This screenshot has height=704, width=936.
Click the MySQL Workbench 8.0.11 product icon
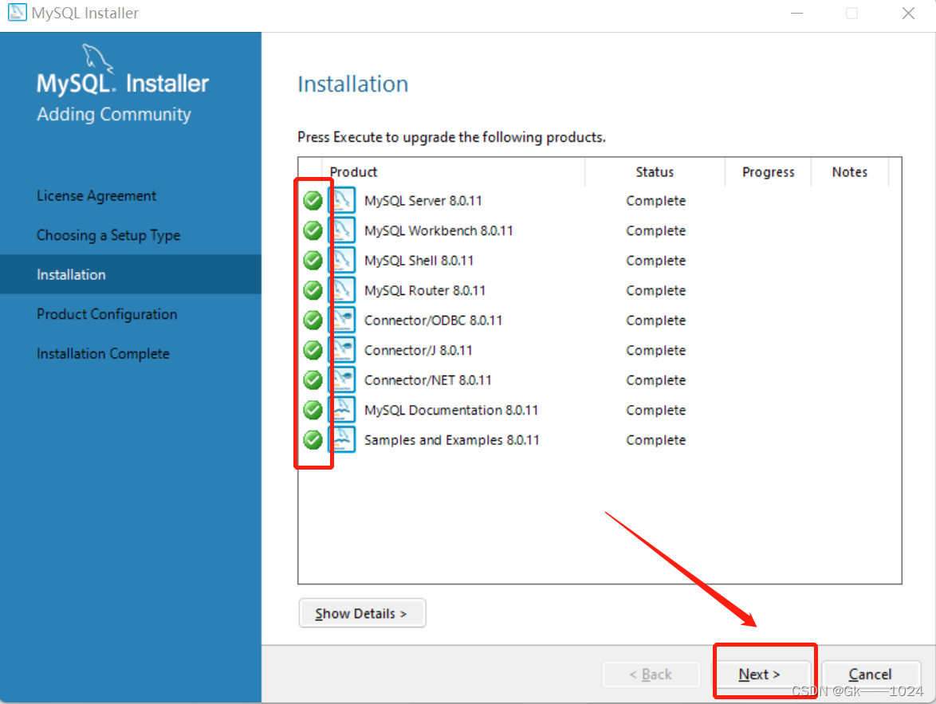pos(342,230)
